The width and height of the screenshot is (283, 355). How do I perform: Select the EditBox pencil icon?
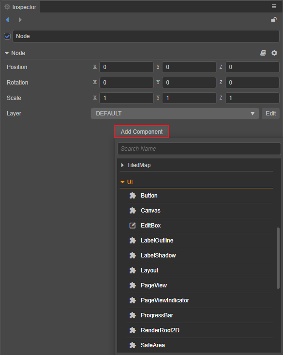tap(133, 226)
